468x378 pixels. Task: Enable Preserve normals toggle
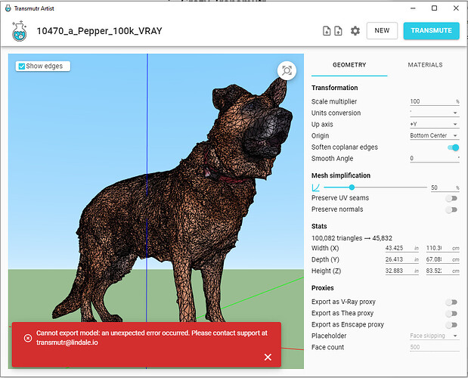point(451,209)
